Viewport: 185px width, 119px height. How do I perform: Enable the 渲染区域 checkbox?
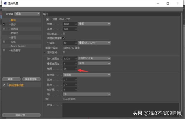pos(64,52)
